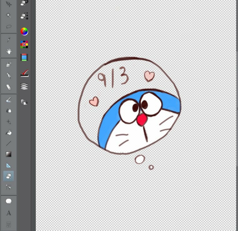Select the Gradient tool

point(9,154)
